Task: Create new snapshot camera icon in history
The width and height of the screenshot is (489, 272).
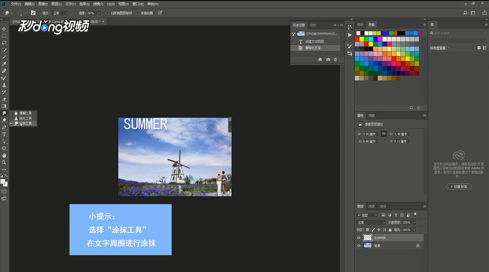Action: pos(328,59)
